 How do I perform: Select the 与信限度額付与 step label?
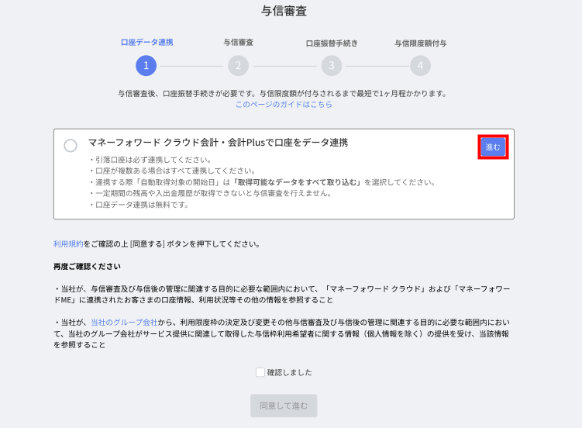pyautogui.click(x=420, y=43)
